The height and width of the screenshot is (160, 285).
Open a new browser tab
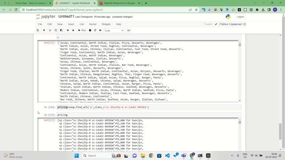coord(146,3)
